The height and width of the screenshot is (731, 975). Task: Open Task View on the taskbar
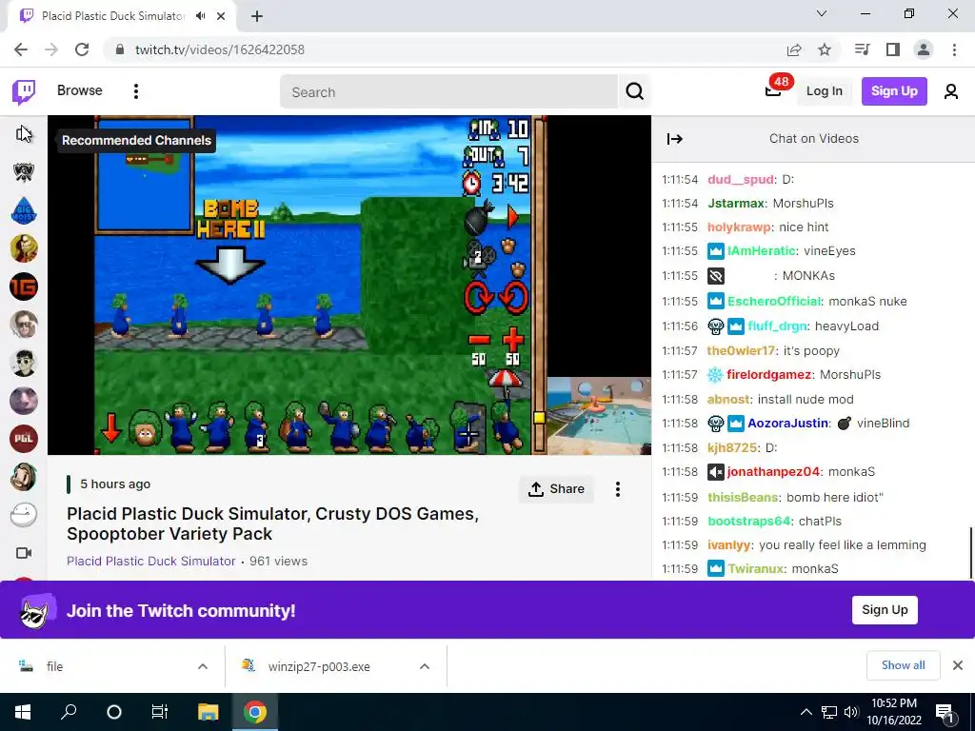160,712
